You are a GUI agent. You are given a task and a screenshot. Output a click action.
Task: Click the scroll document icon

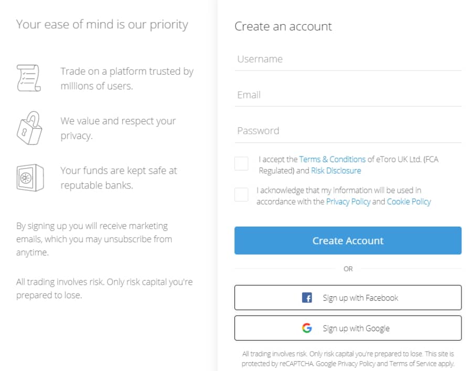(x=29, y=78)
